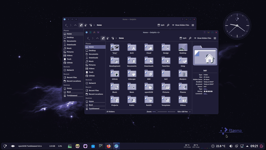266x150 pixels.
Task: Go up one folder in front Dolphin
Action: click(97, 38)
